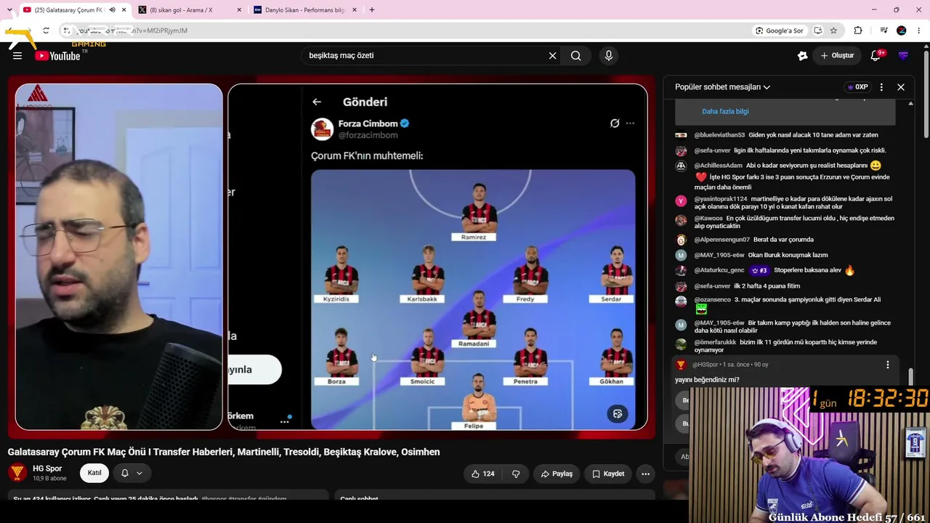Expand Popüler sohbet mesajları chat dropdown

(723, 87)
